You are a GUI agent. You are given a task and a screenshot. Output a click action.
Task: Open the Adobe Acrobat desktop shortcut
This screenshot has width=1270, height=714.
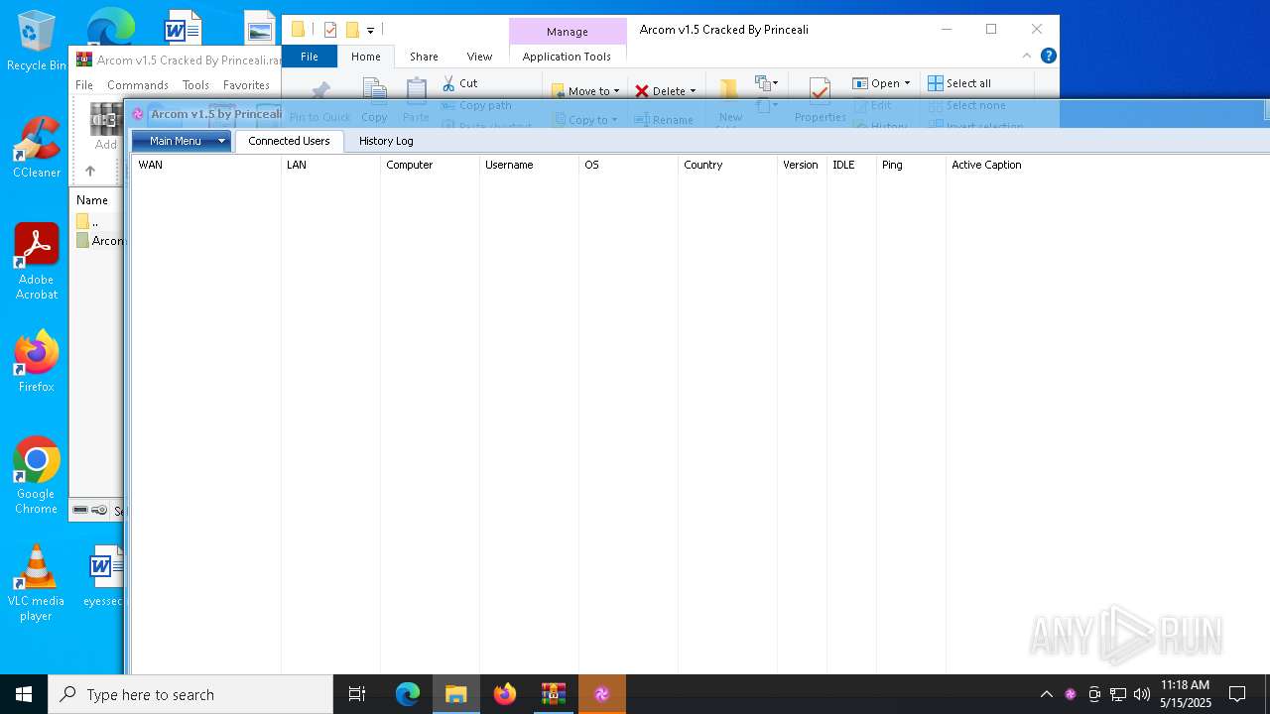37,262
